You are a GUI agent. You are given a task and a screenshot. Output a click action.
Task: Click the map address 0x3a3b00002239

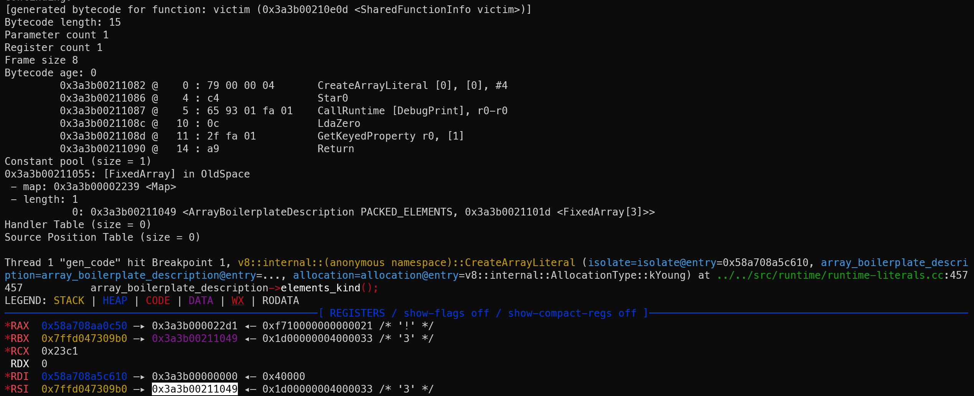click(x=96, y=187)
